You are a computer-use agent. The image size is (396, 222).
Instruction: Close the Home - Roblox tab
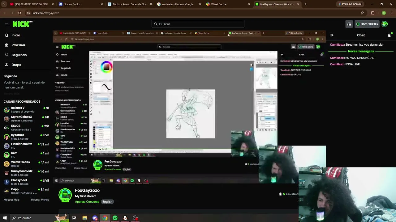pos(102,4)
